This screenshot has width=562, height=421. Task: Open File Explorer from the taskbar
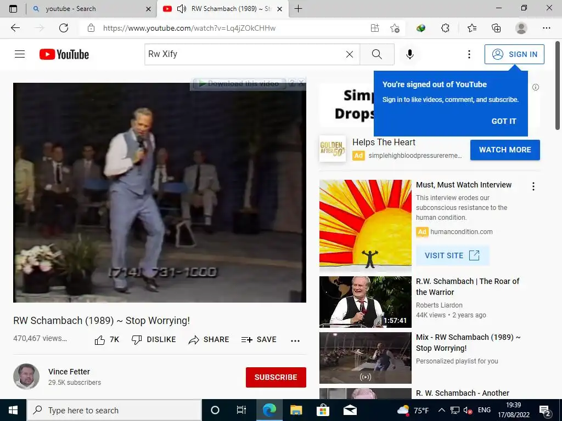pyautogui.click(x=296, y=410)
